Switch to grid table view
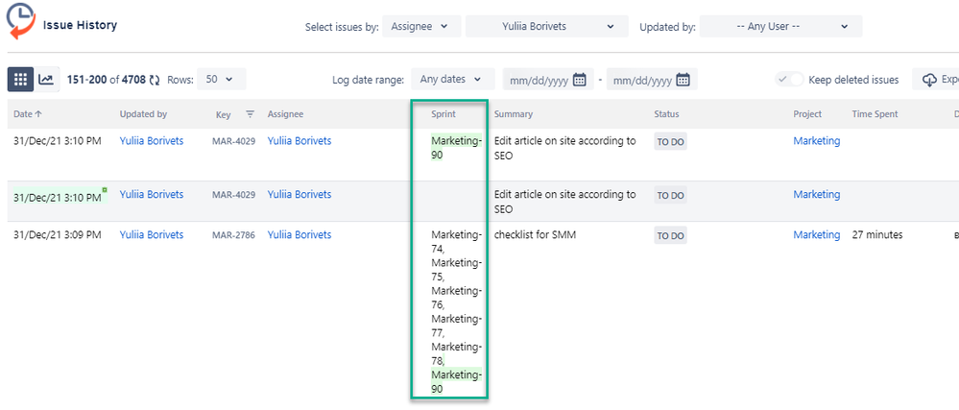 (21, 80)
